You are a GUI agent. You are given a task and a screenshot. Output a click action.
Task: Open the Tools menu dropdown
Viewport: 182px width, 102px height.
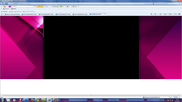[176, 14]
